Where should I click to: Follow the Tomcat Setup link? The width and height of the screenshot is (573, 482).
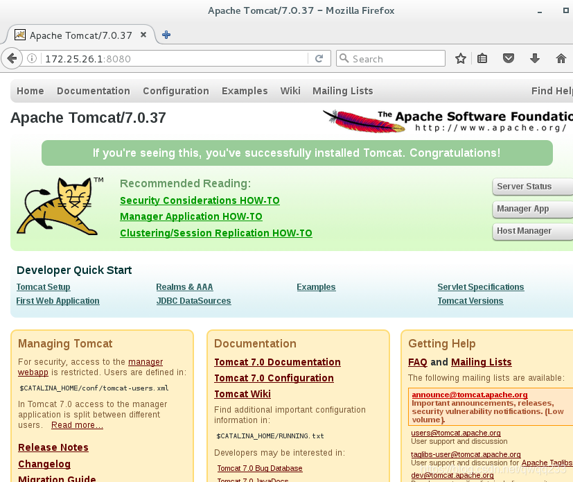pyautogui.click(x=43, y=287)
